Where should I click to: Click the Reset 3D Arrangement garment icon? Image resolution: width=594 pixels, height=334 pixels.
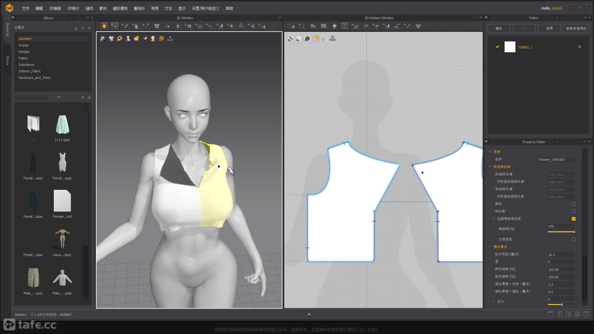click(x=157, y=26)
